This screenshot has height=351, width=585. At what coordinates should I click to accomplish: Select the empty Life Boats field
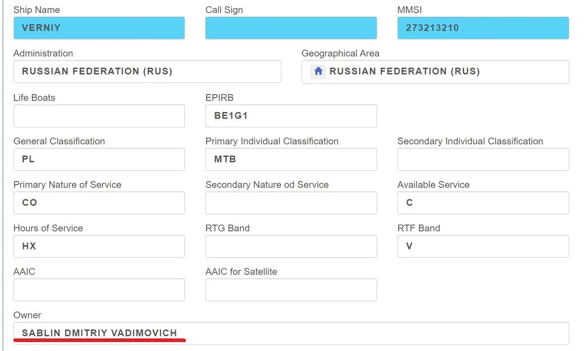[99, 116]
